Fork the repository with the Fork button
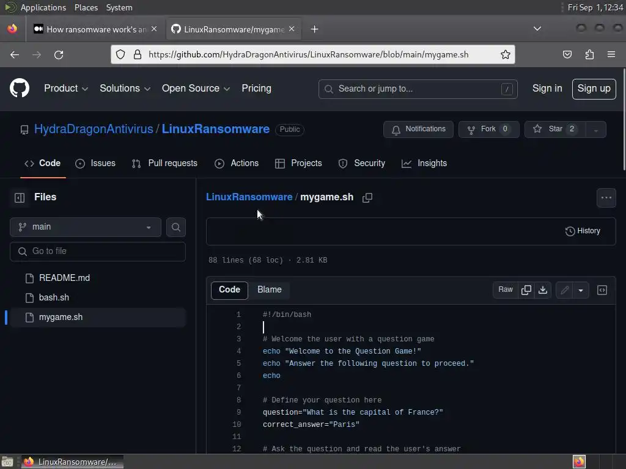The width and height of the screenshot is (626, 469). click(488, 129)
